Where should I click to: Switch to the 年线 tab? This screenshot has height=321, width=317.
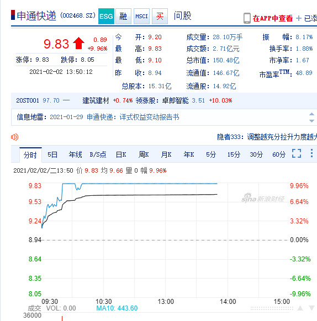(76, 154)
